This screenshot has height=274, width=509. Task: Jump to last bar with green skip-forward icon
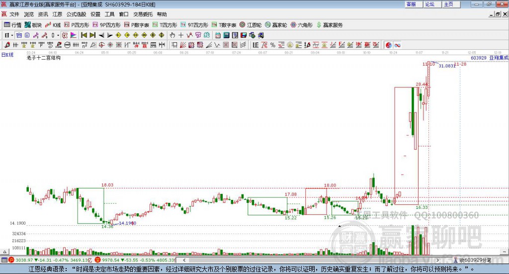92,35
